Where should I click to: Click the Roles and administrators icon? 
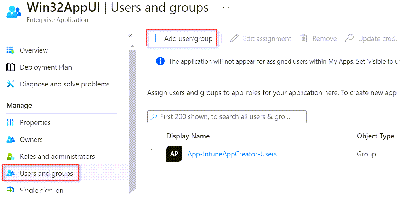coord(11,156)
